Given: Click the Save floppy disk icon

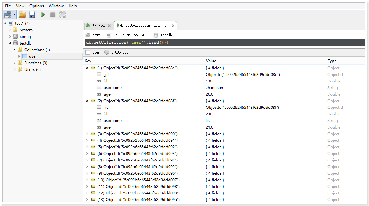Looking at the screenshot, I should 32,14.
